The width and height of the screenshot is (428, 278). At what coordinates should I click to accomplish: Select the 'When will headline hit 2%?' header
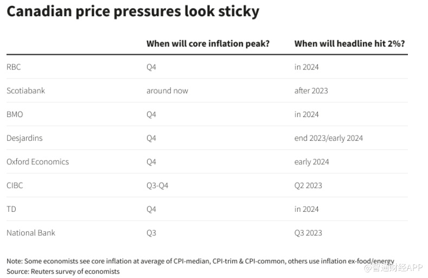click(350, 44)
